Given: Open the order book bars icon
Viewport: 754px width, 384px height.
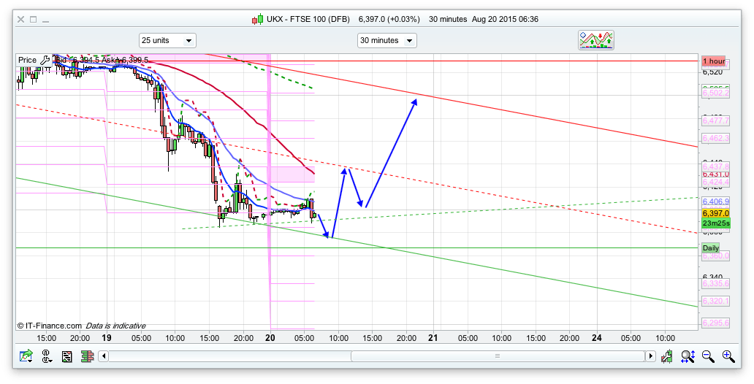Looking at the screenshot, I should (x=87, y=356).
